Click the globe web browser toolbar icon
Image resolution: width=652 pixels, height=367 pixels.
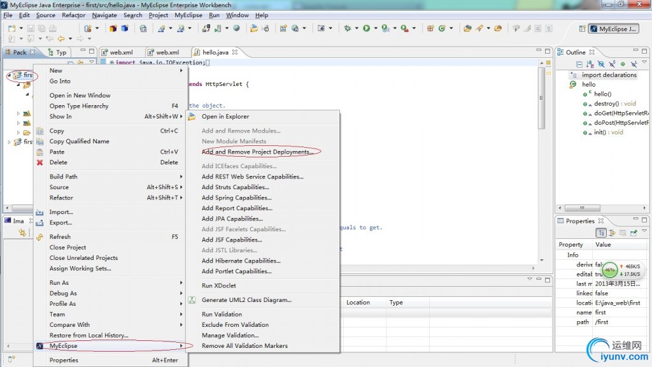[237, 28]
